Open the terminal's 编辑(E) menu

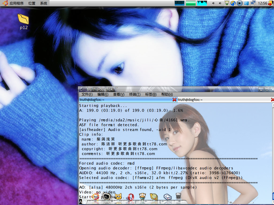[x=103, y=94]
